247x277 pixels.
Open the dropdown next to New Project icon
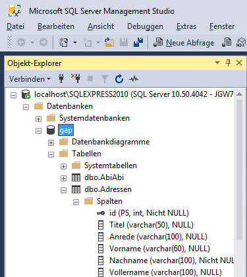coord(75,42)
